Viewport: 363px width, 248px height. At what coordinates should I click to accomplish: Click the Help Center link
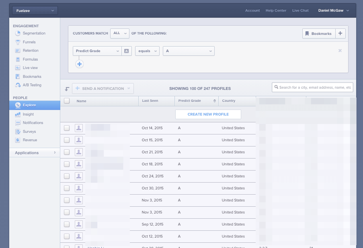pos(276,10)
